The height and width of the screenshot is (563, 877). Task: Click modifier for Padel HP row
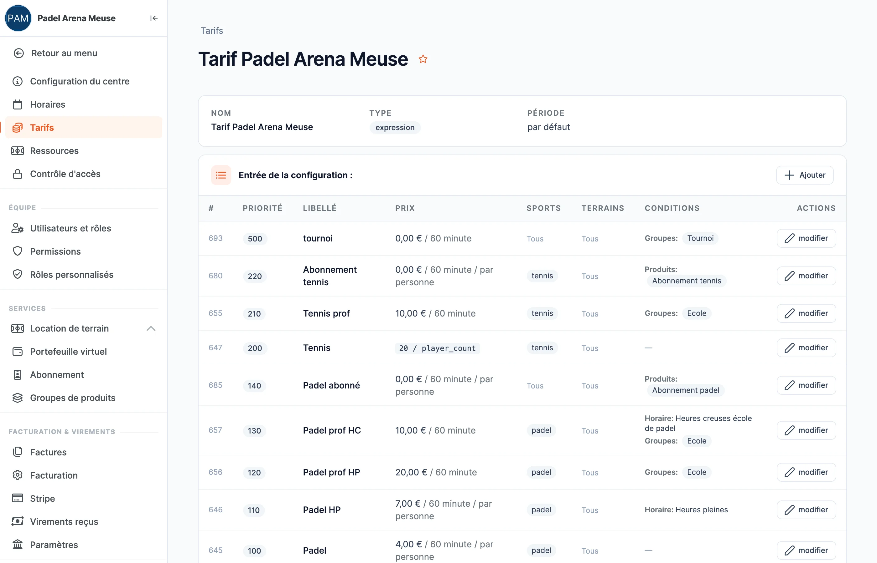click(806, 510)
